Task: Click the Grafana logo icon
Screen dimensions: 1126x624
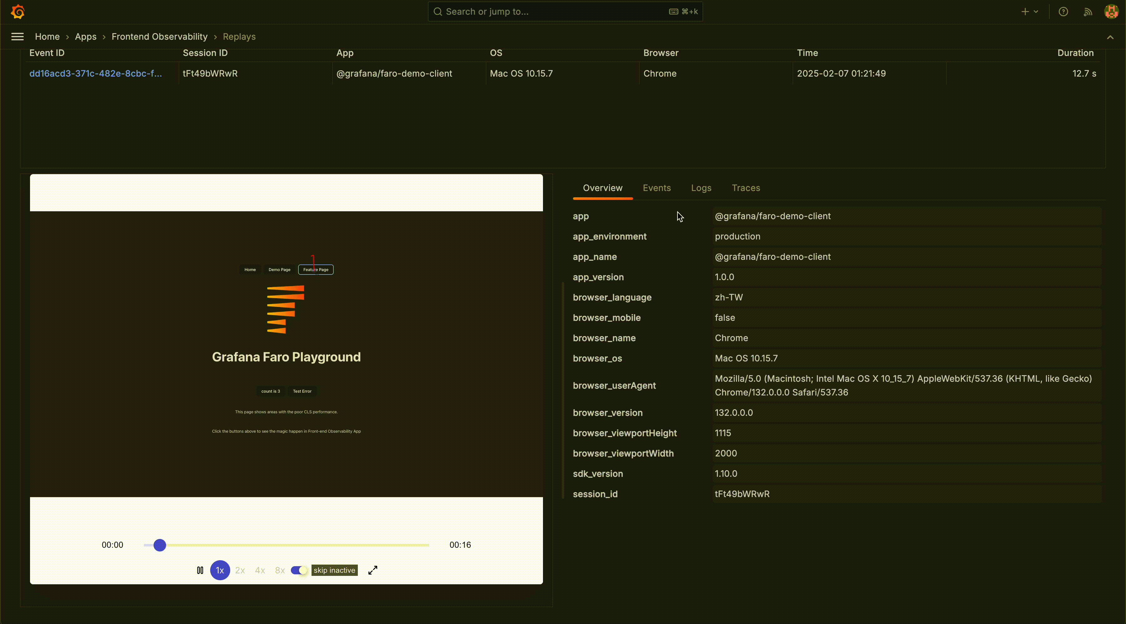Action: [18, 12]
